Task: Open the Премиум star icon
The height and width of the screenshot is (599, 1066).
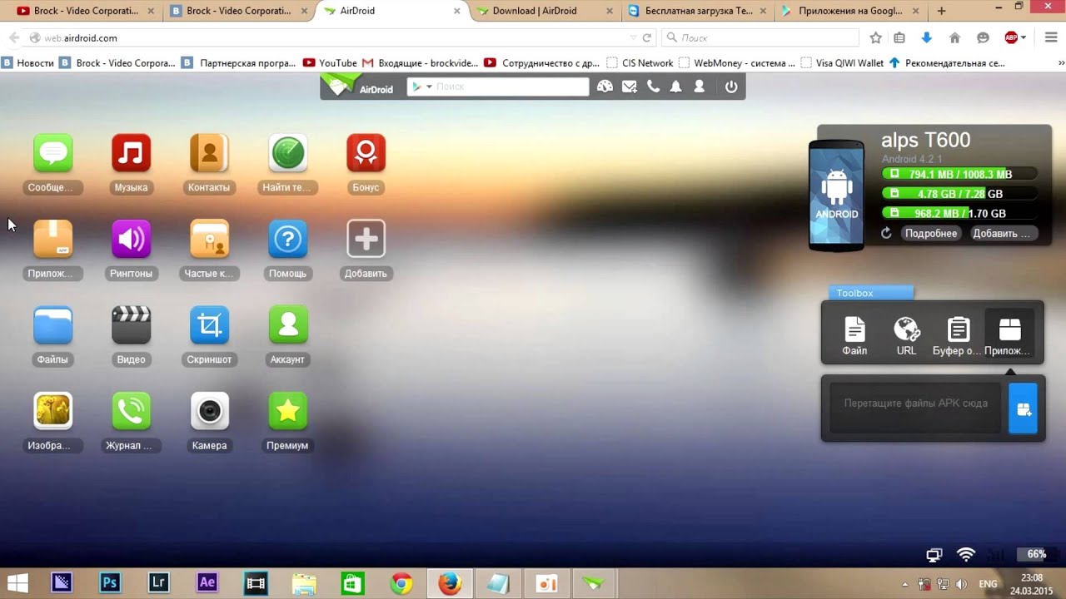Action: pos(287,411)
